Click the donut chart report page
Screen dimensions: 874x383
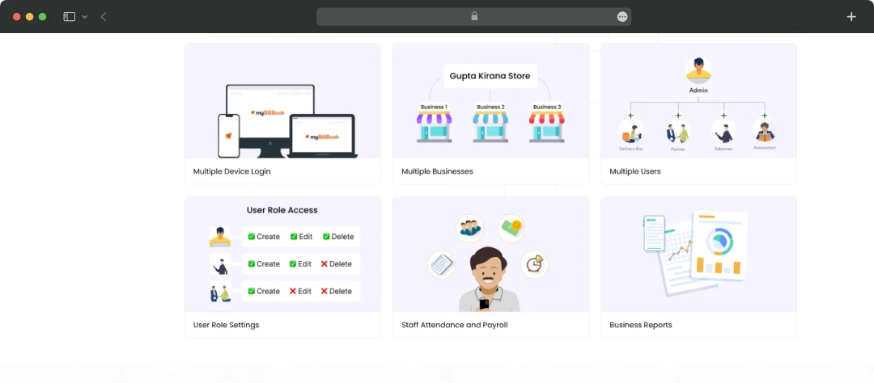(x=719, y=246)
